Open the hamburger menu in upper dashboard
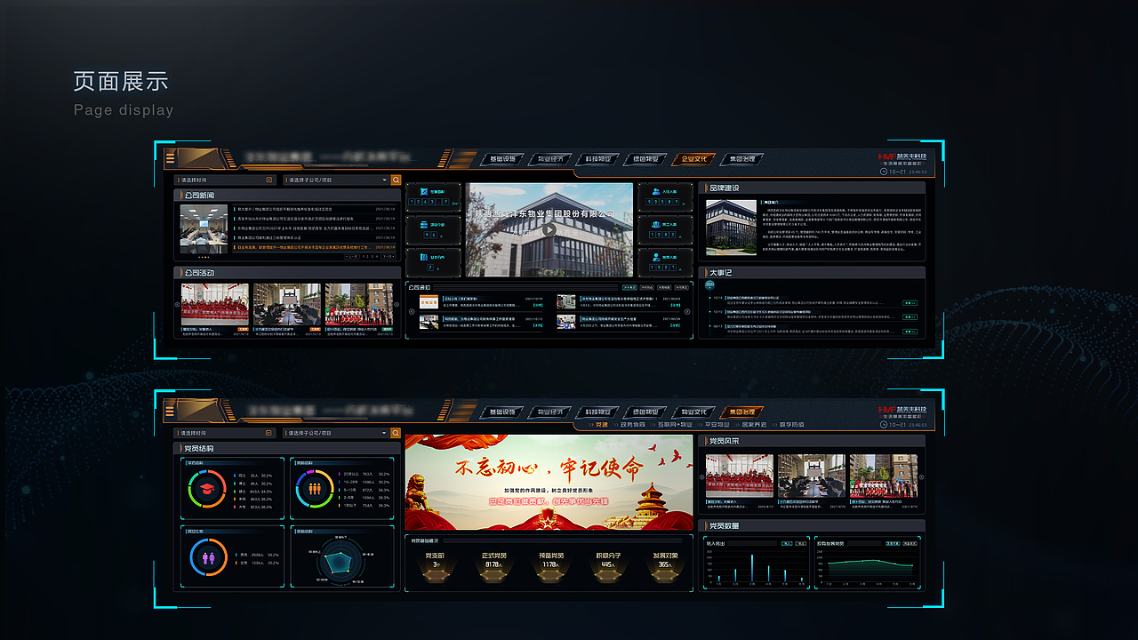1138x640 pixels. click(x=170, y=159)
